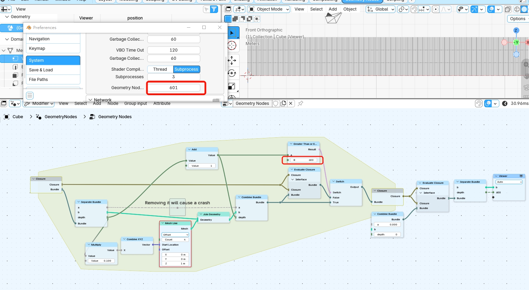Select Subprocess shader compilation option
The image size is (529, 290).
186,69
